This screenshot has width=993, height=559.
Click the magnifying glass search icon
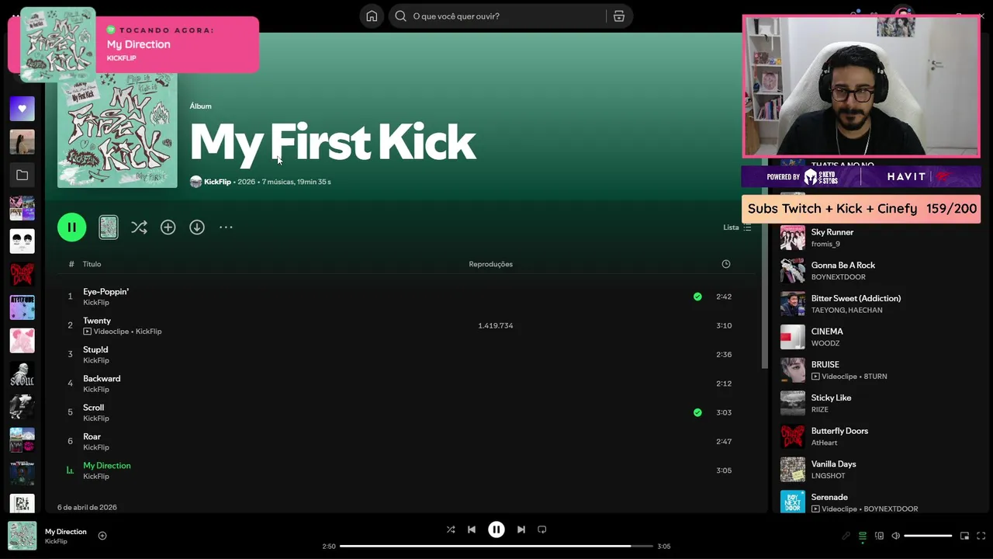click(400, 16)
